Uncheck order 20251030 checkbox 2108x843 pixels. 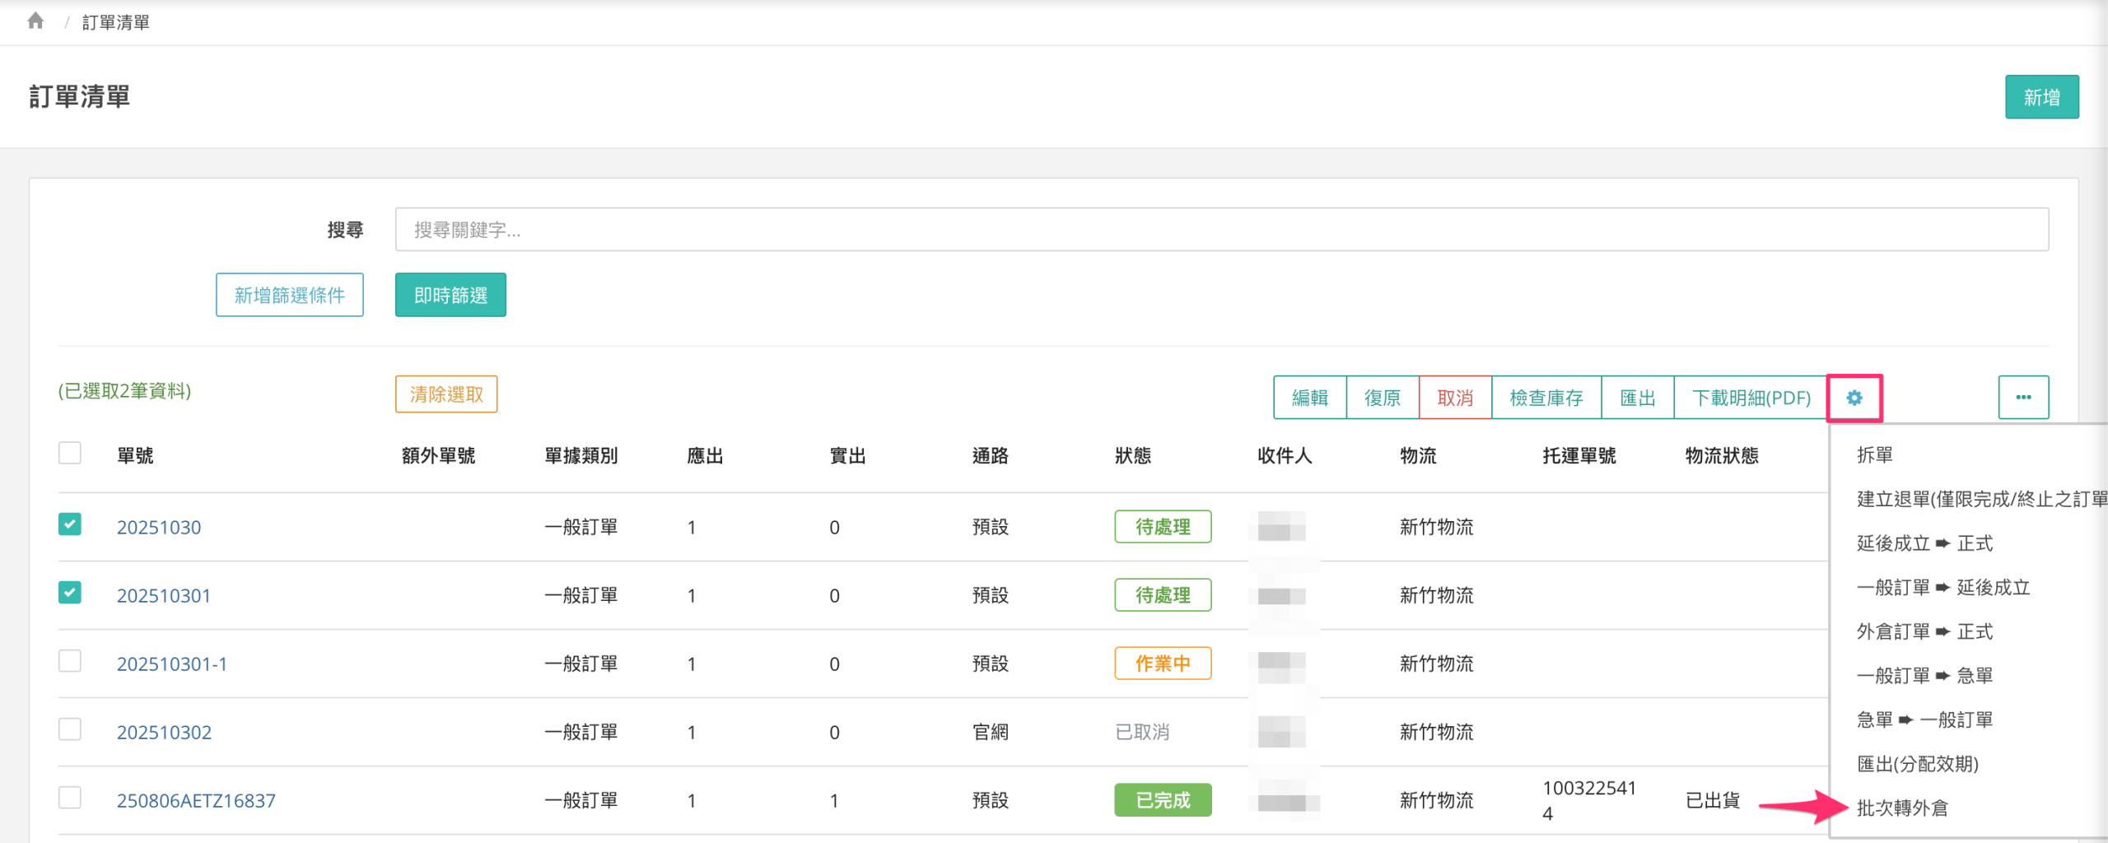point(70,524)
